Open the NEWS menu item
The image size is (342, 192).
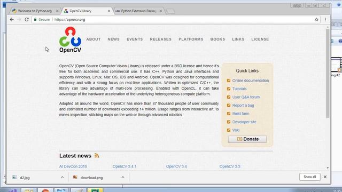pos(113,39)
